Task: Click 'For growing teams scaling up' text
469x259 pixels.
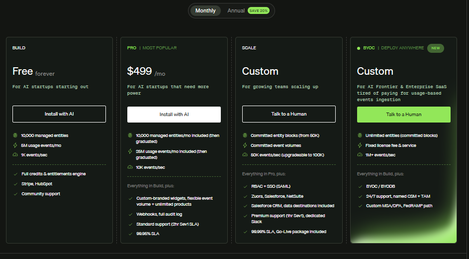Action: pyautogui.click(x=281, y=87)
